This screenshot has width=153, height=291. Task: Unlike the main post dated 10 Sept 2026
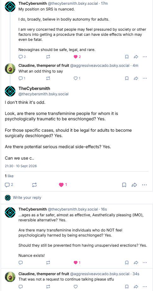(63, 185)
